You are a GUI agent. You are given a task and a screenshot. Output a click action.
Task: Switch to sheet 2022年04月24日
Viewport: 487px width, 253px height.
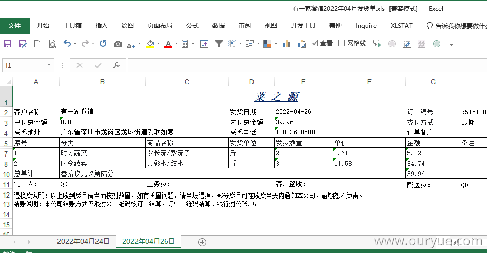(x=83, y=241)
